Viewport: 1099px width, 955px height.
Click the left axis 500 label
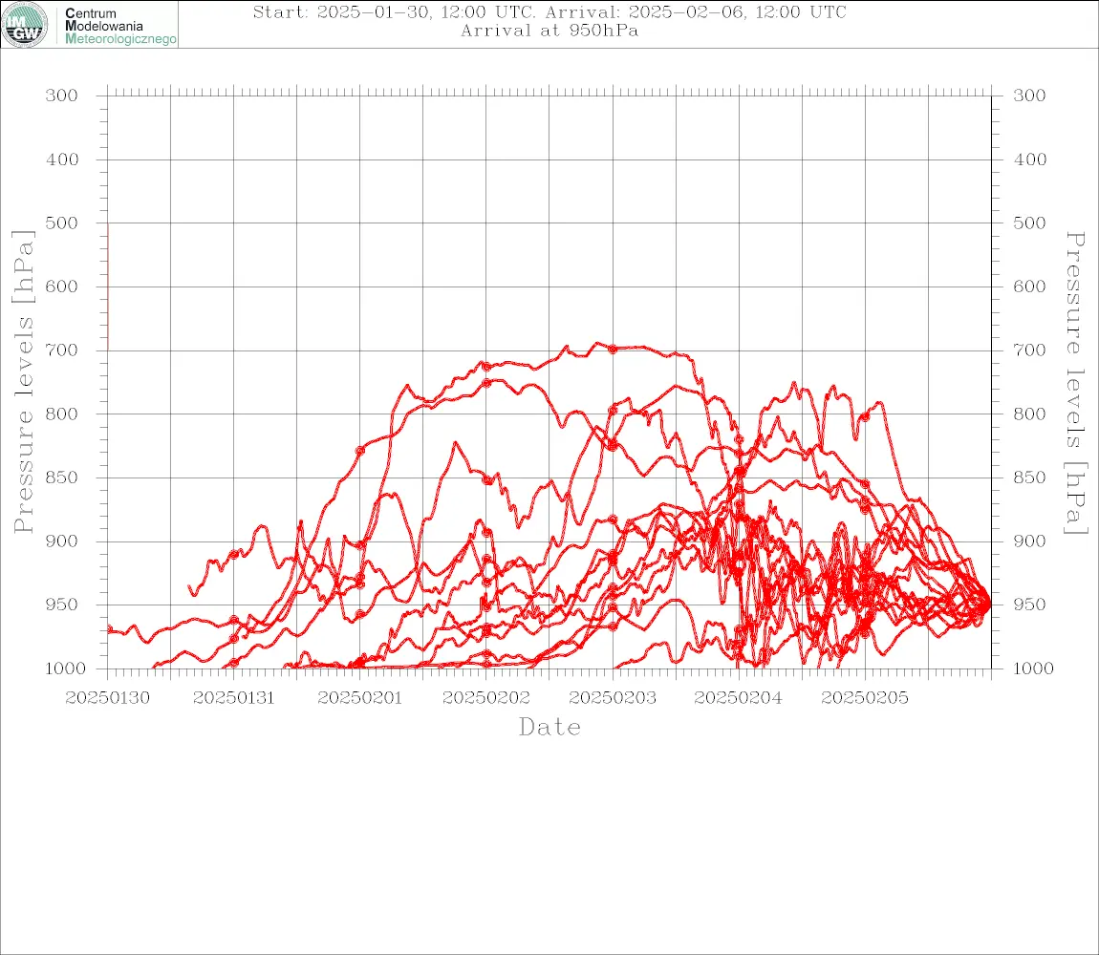click(x=62, y=223)
